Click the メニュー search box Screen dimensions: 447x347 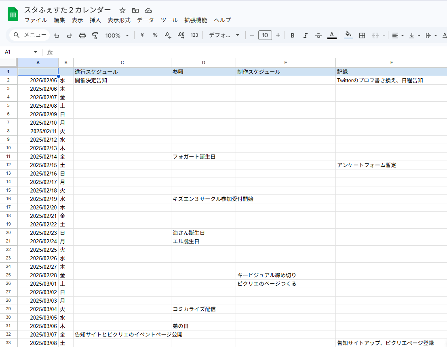(x=30, y=35)
